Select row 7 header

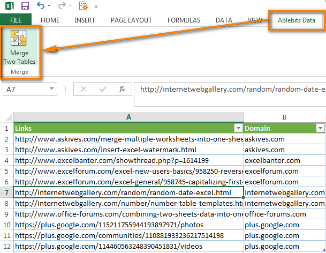[x=6, y=192]
